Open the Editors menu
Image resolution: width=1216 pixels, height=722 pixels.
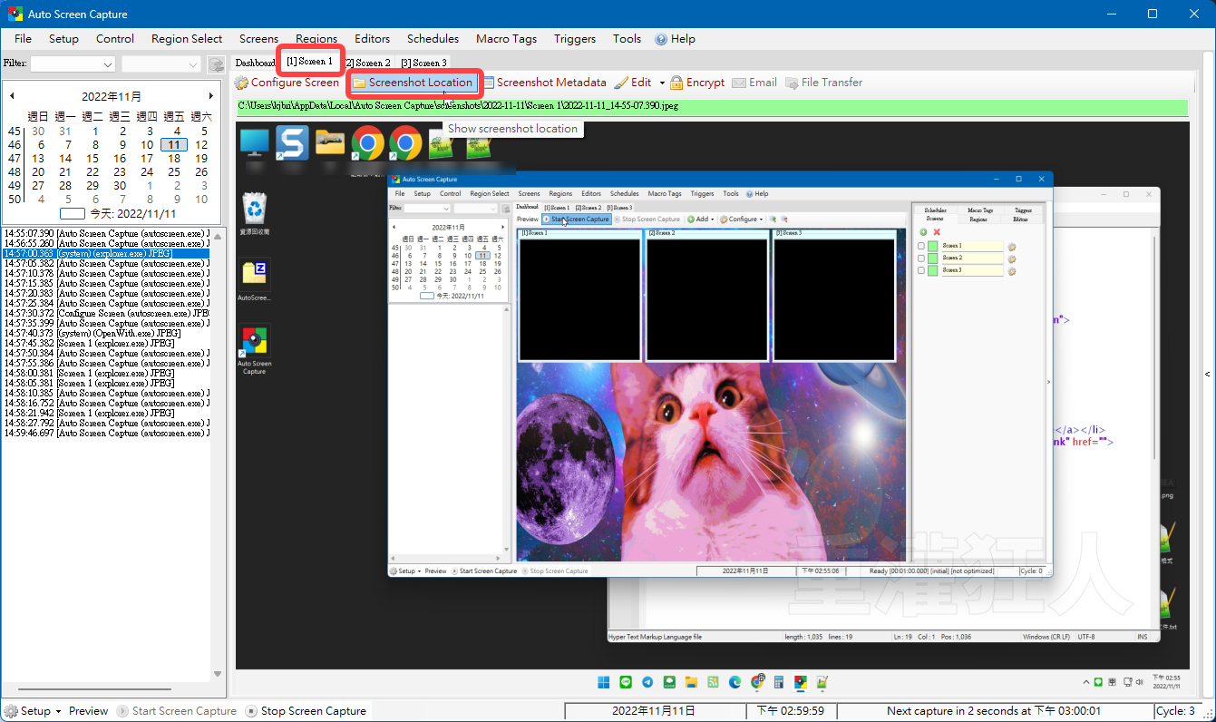pyautogui.click(x=373, y=39)
